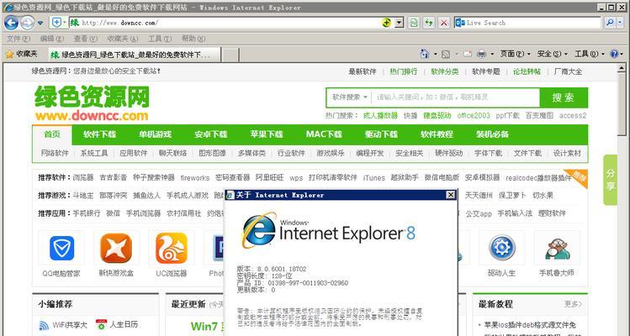Click the UC浏览器 squirrel icon
This screenshot has width=630, height=336.
click(172, 248)
